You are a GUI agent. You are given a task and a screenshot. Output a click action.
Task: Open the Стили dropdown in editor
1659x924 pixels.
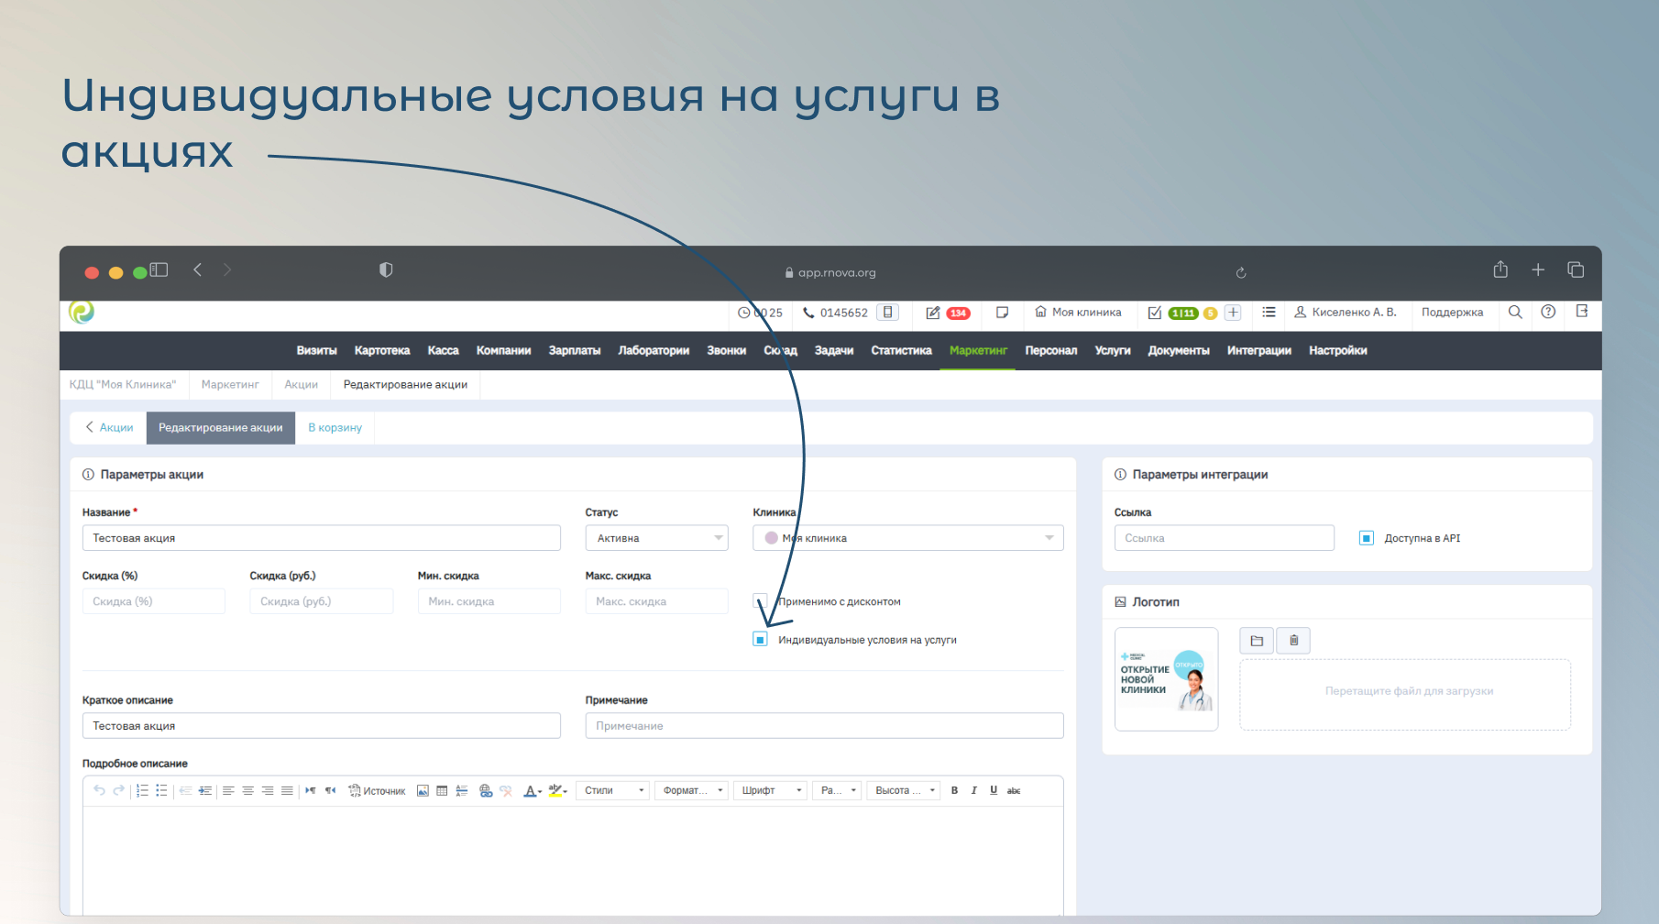tap(612, 791)
